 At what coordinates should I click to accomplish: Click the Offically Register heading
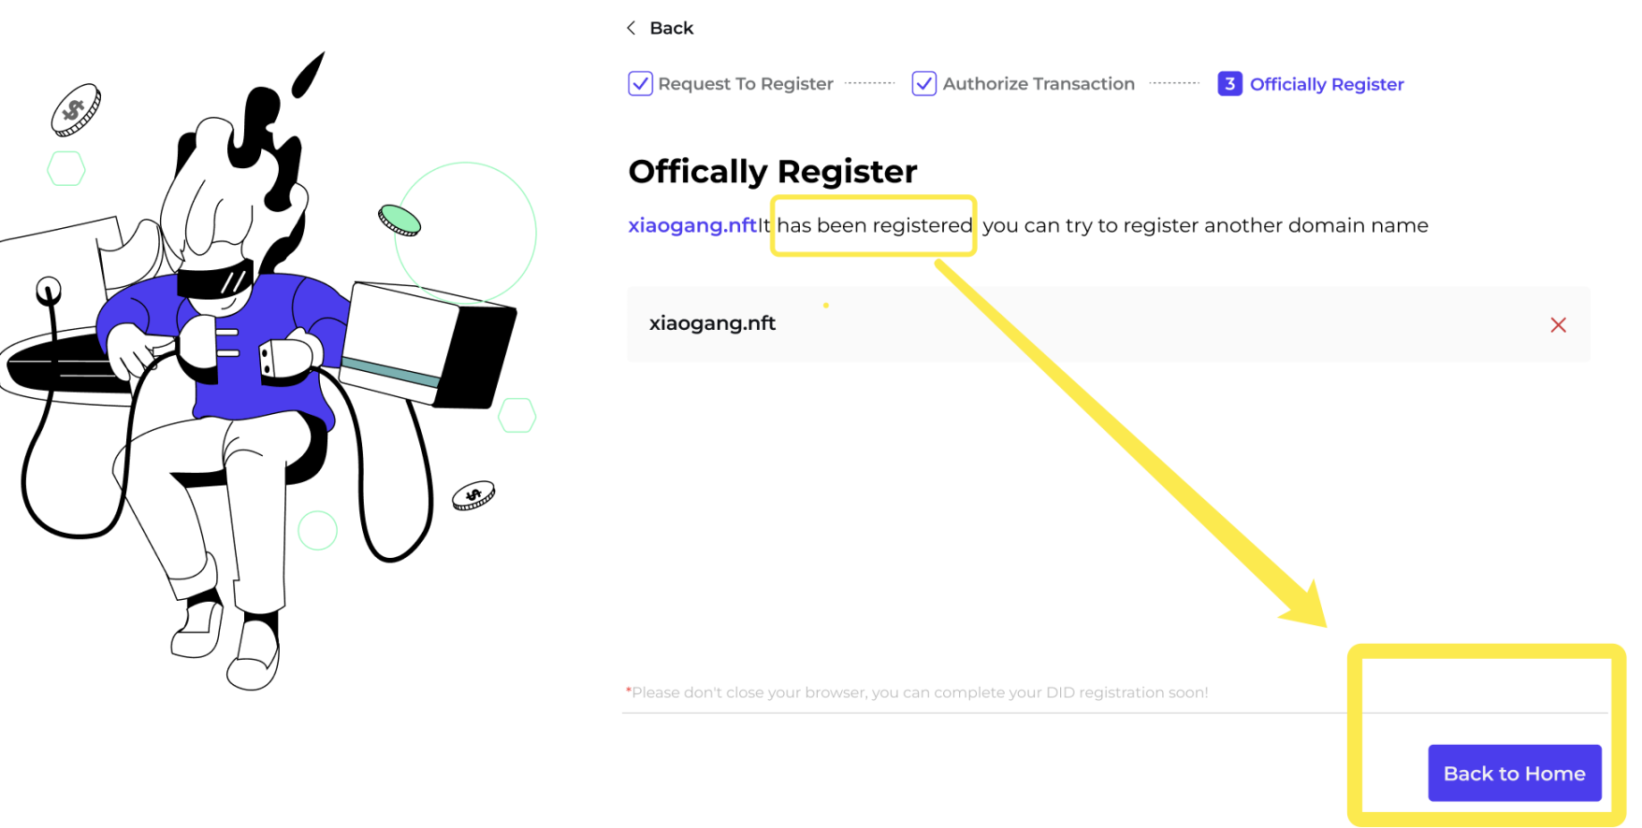pyautogui.click(x=773, y=172)
